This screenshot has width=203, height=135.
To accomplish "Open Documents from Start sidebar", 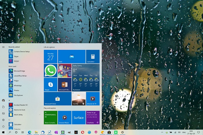I will (3, 107).
